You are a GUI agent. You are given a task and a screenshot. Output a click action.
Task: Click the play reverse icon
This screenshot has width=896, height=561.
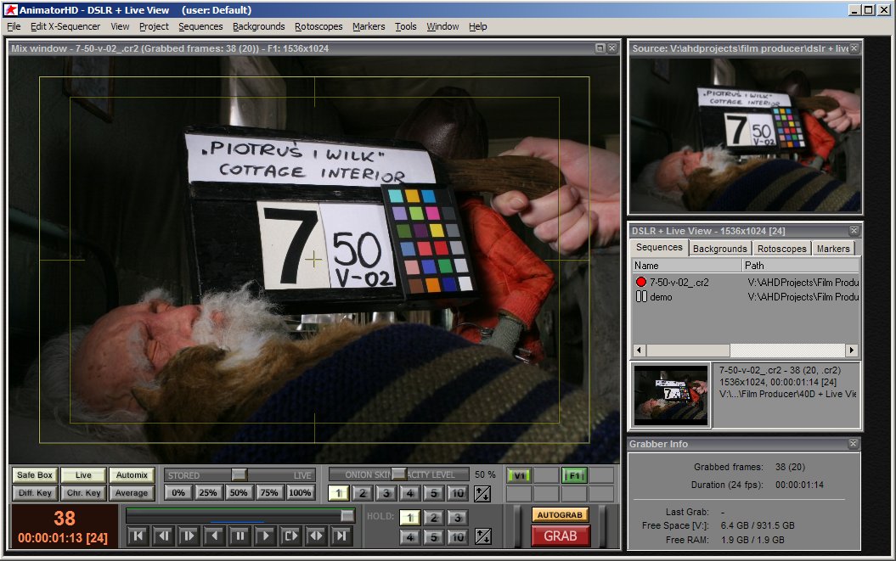point(214,536)
